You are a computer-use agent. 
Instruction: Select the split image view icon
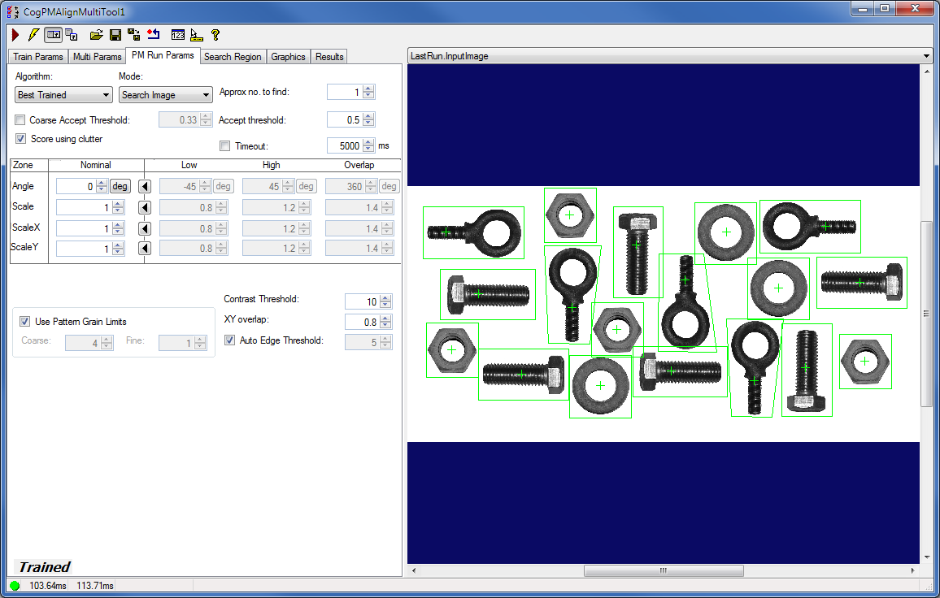point(53,35)
